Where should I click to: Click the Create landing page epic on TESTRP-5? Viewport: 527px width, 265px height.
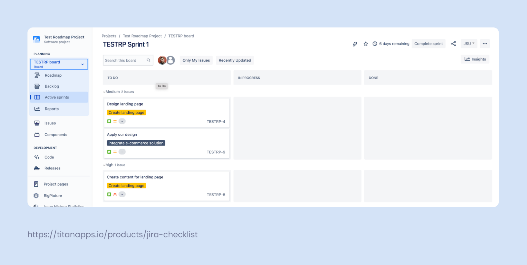pos(126,186)
